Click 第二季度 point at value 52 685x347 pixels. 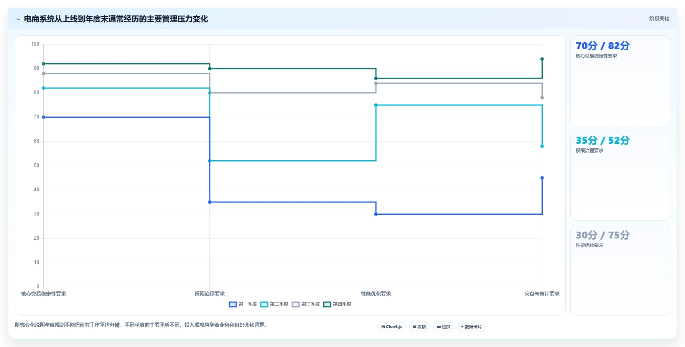tap(210, 161)
